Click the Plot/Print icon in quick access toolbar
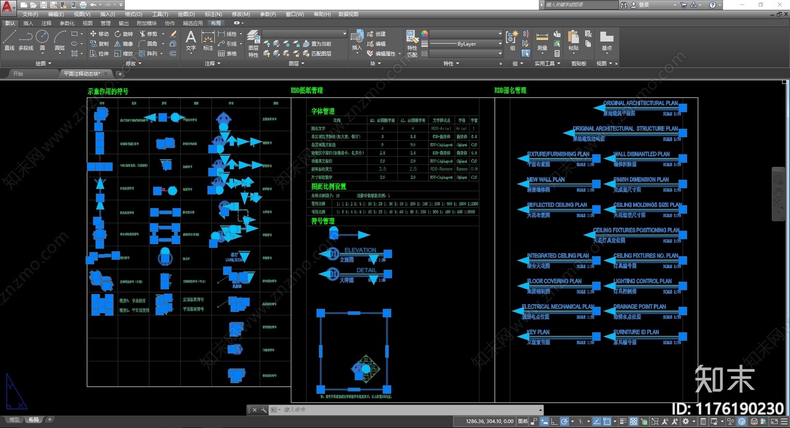 click(83, 5)
